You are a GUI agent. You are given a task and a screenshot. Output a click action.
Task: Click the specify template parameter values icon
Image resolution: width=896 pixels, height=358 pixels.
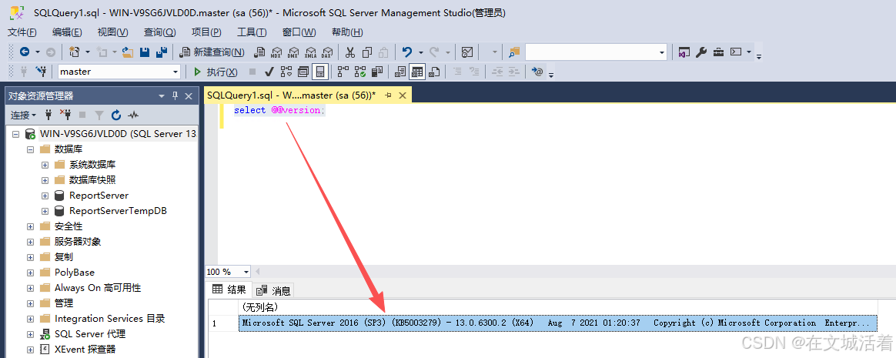[537, 72]
